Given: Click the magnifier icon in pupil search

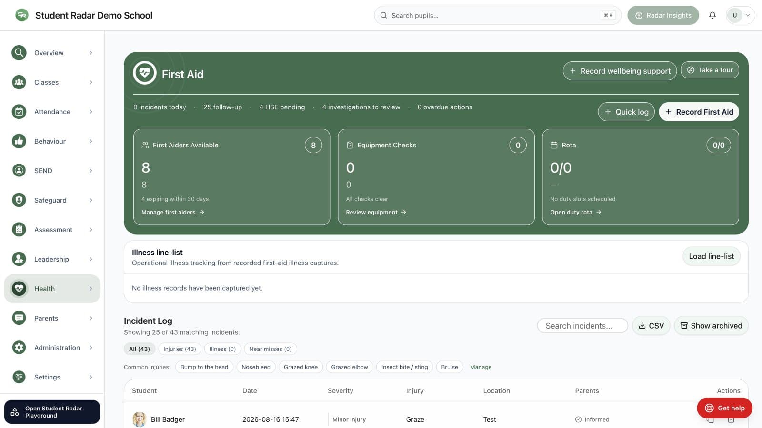Looking at the screenshot, I should pyautogui.click(x=384, y=15).
